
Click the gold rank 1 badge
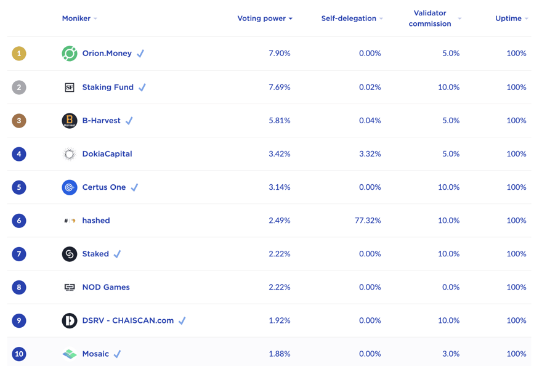pyautogui.click(x=19, y=54)
